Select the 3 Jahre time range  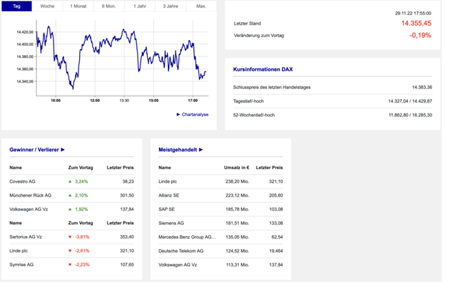pyautogui.click(x=170, y=6)
